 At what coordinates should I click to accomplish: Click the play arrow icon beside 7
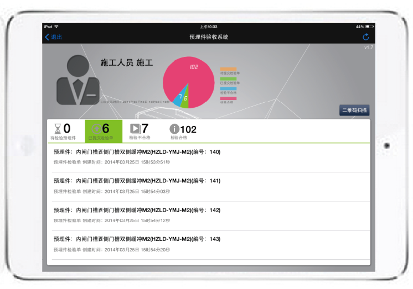135,129
